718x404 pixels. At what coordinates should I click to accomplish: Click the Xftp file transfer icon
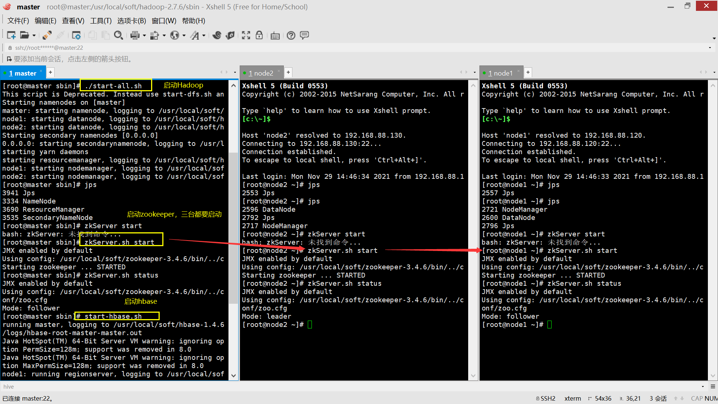pyautogui.click(x=230, y=35)
